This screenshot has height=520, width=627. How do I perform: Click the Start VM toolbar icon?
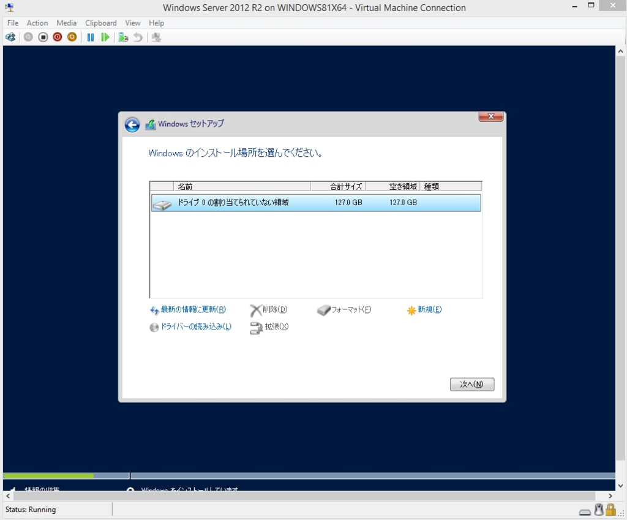(28, 37)
